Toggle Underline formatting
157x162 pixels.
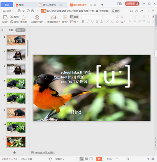click(92, 21)
